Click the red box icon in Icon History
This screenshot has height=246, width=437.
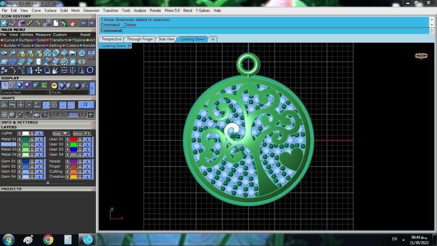click(x=73, y=23)
